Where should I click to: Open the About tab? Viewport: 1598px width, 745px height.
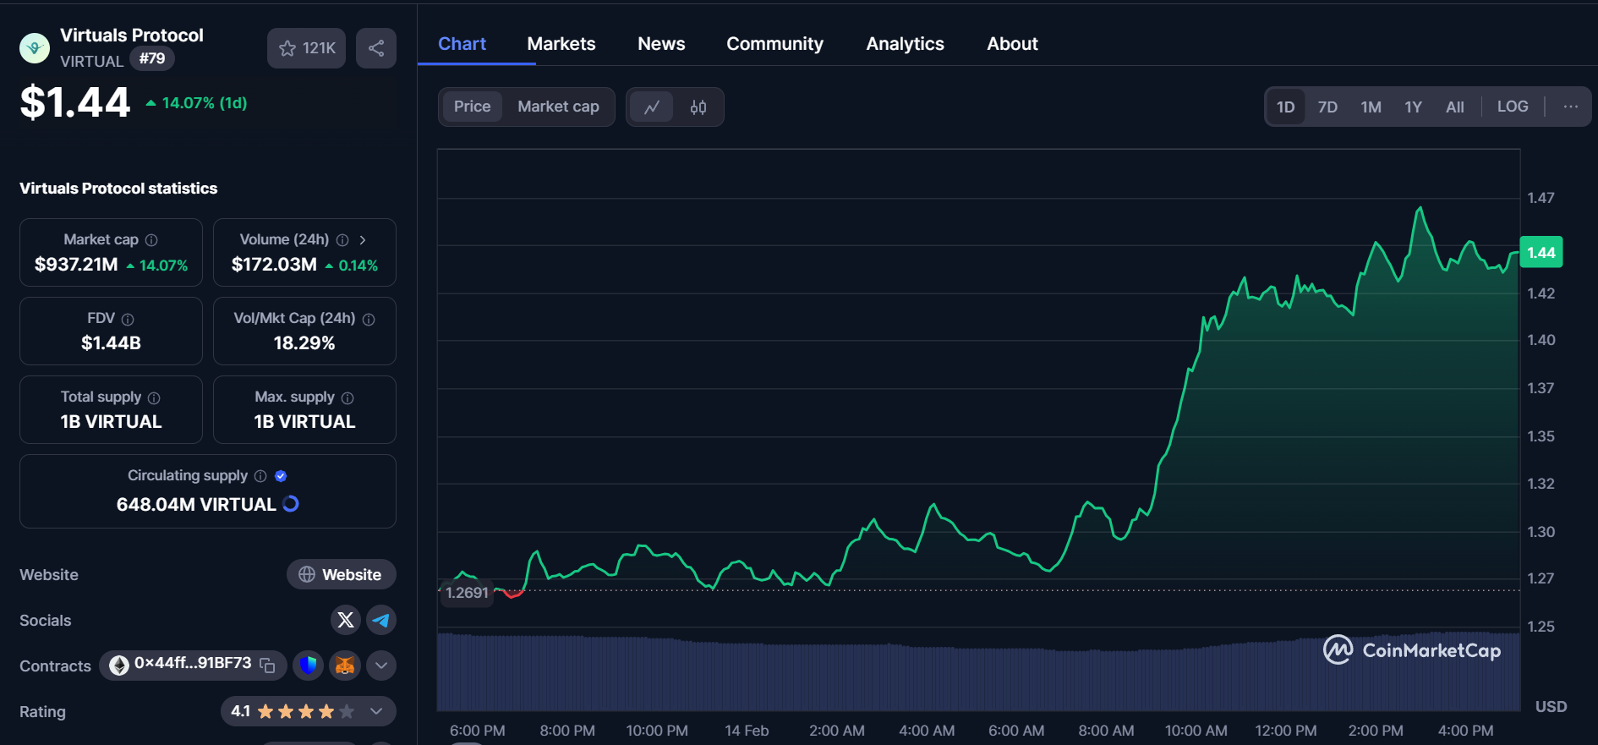(1012, 44)
